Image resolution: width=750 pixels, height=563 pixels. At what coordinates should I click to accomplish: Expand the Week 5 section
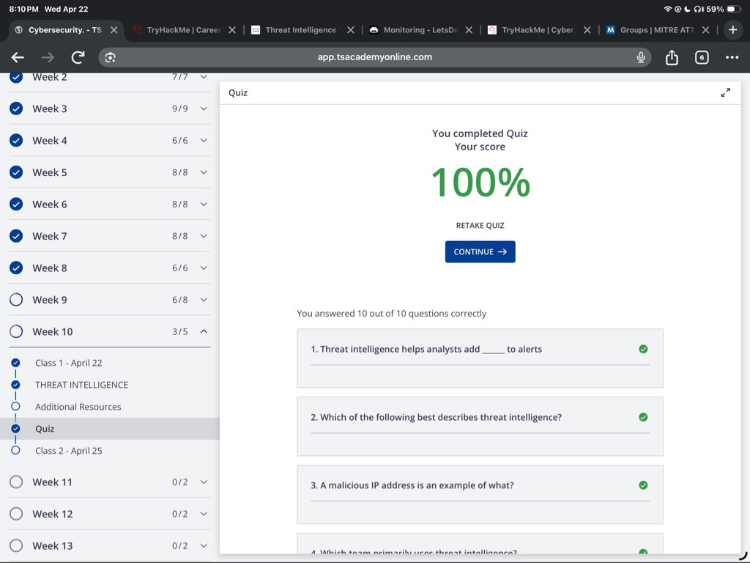204,172
